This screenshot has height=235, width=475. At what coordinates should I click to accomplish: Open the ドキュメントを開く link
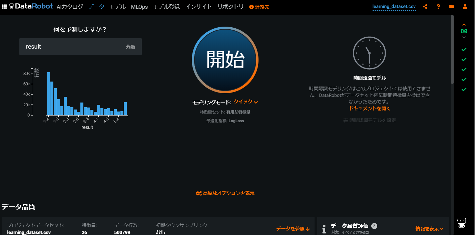[x=370, y=109]
